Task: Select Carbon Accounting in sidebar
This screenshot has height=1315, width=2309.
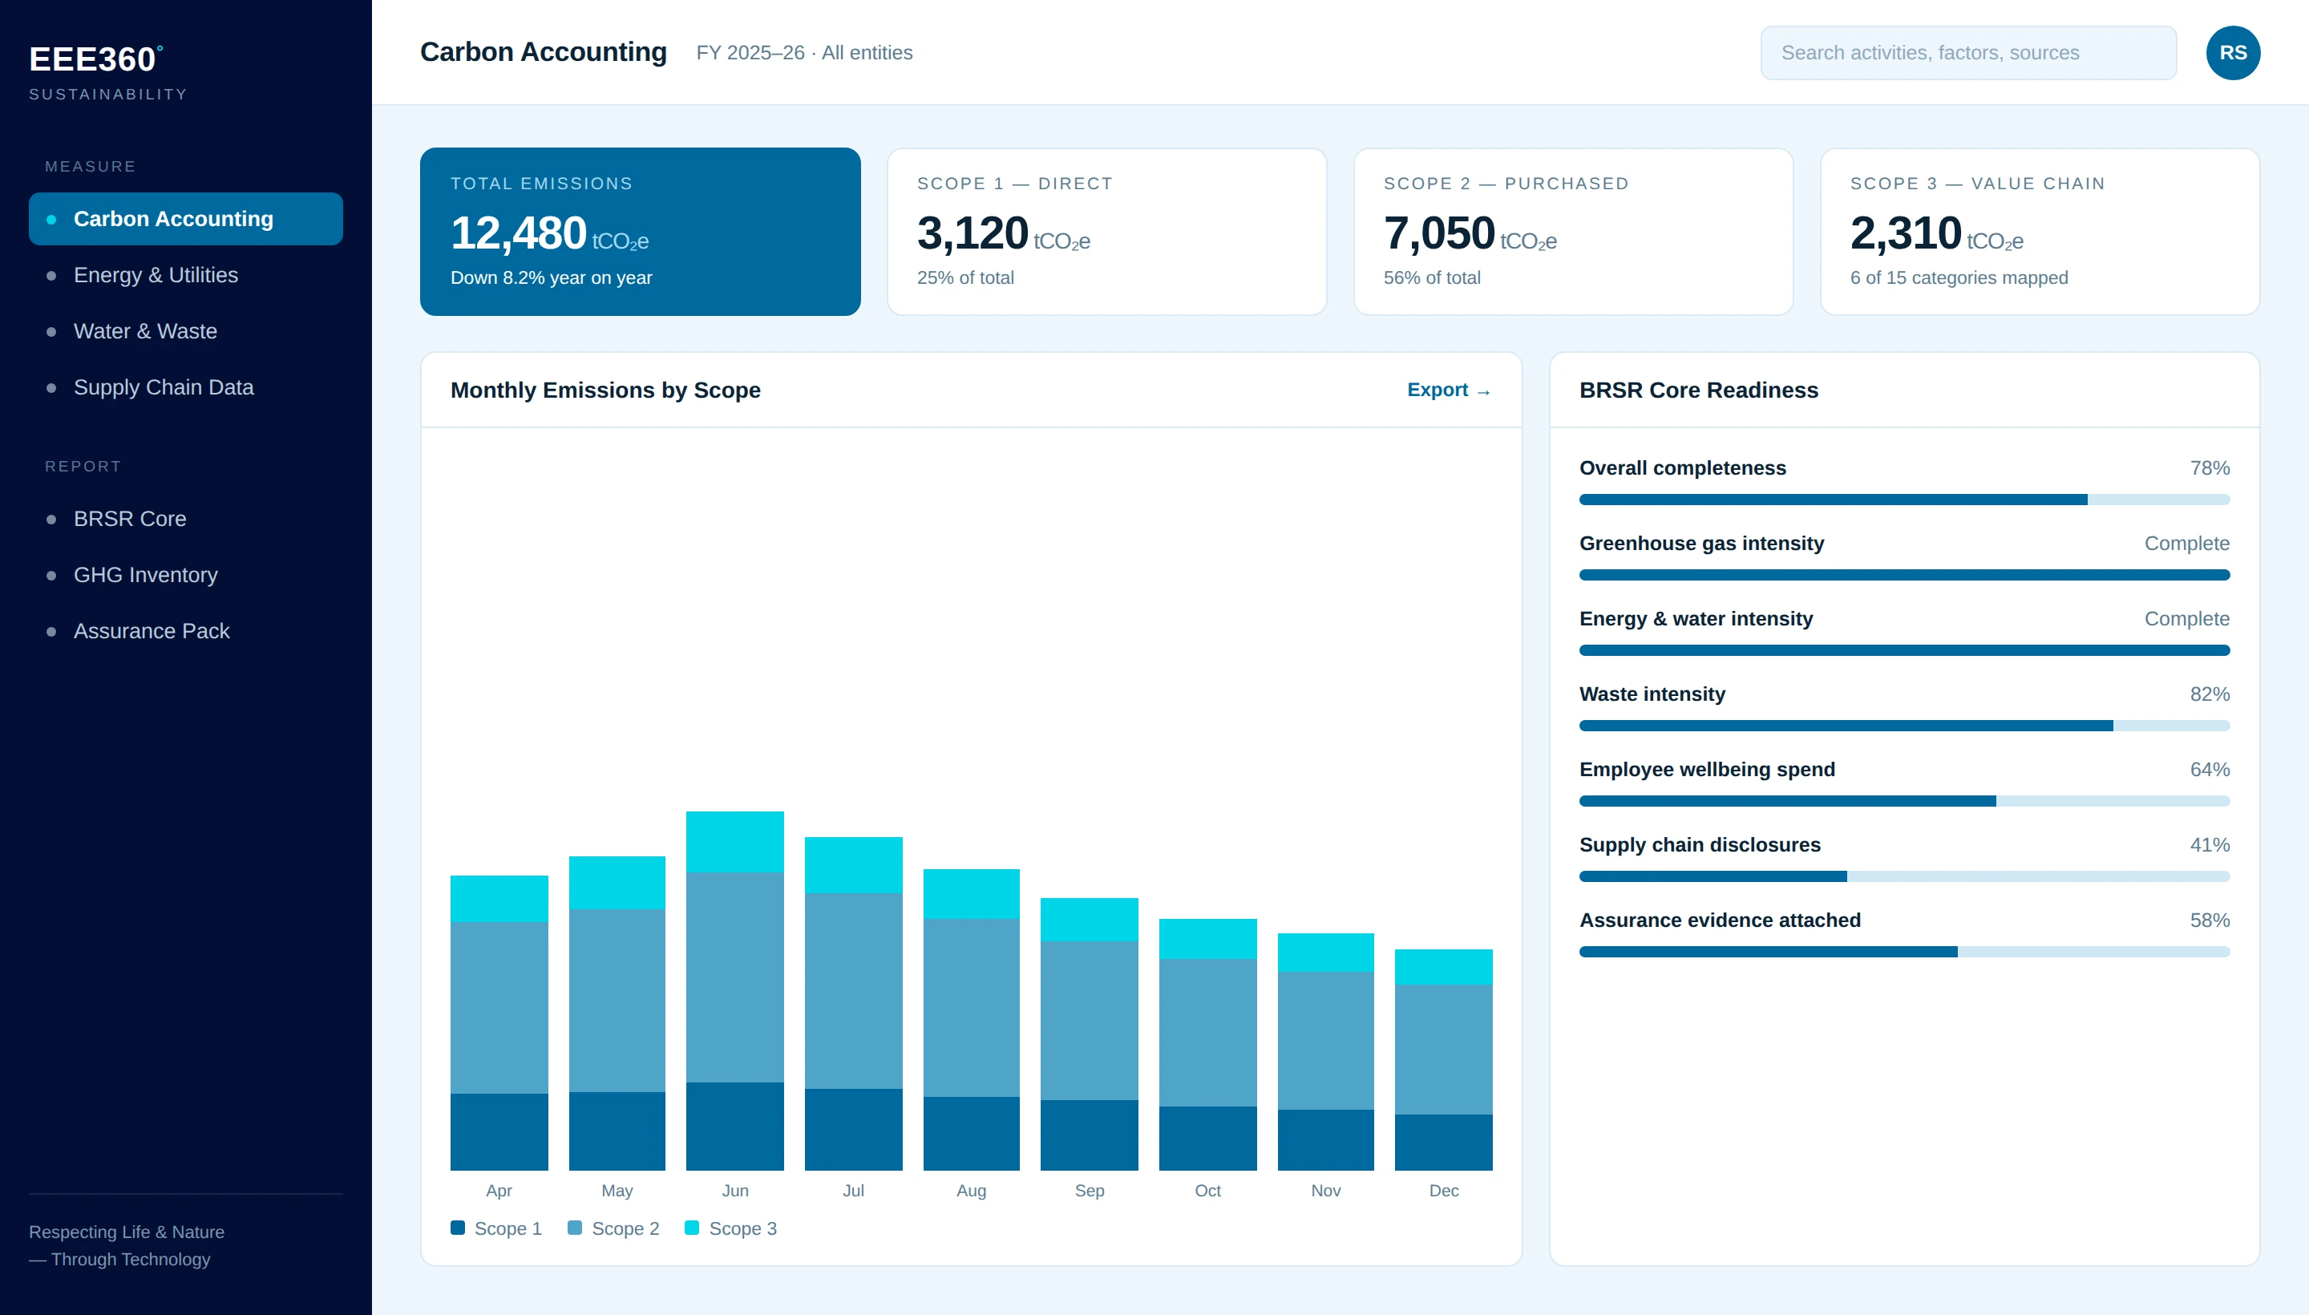Action: tap(186, 219)
